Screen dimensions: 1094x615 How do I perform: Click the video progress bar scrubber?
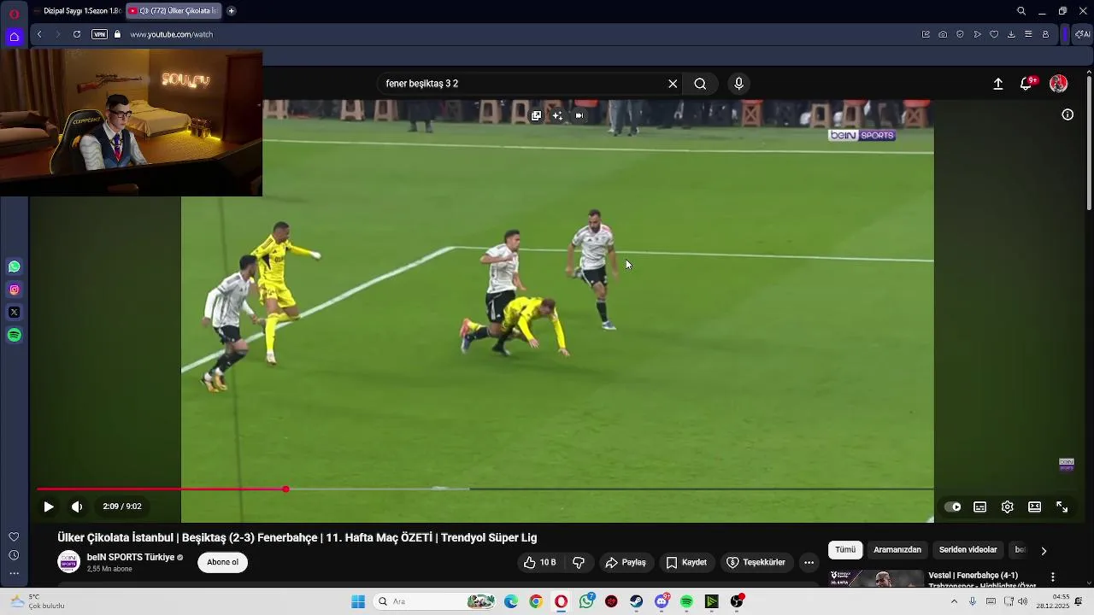(x=285, y=489)
